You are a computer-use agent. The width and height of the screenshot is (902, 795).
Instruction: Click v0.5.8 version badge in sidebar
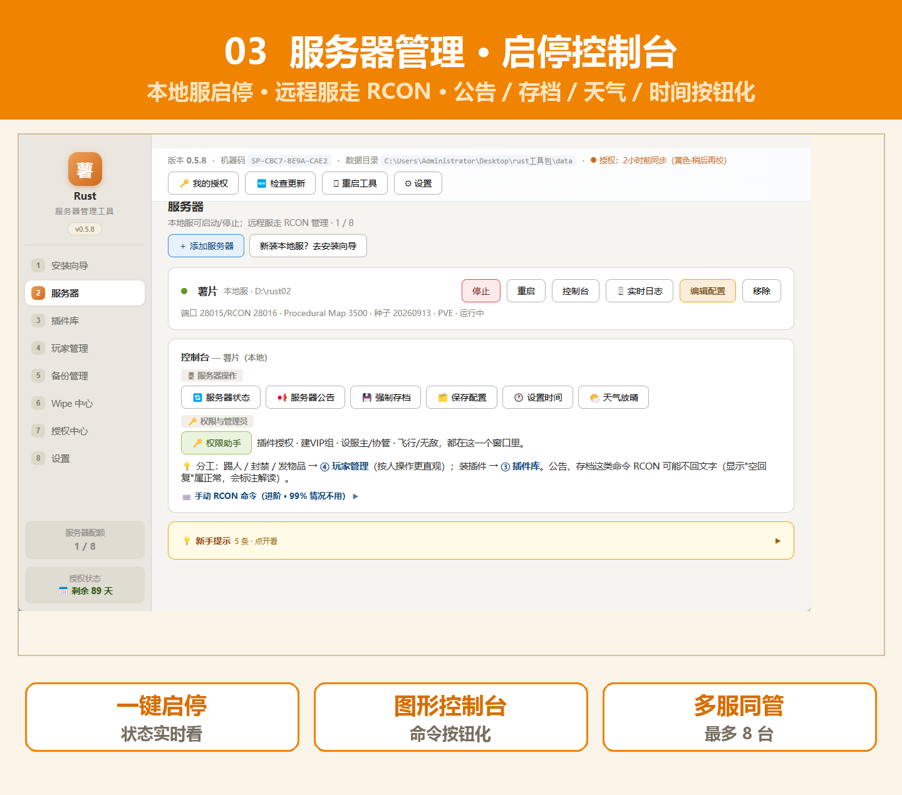point(85,229)
